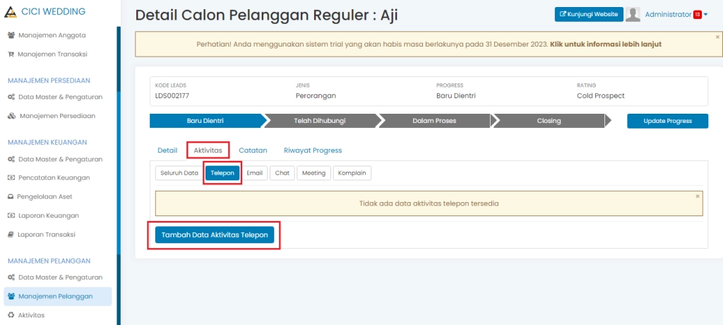The width and height of the screenshot is (723, 325).
Task: Switch to the Riwayat Progress tab
Action: point(313,150)
